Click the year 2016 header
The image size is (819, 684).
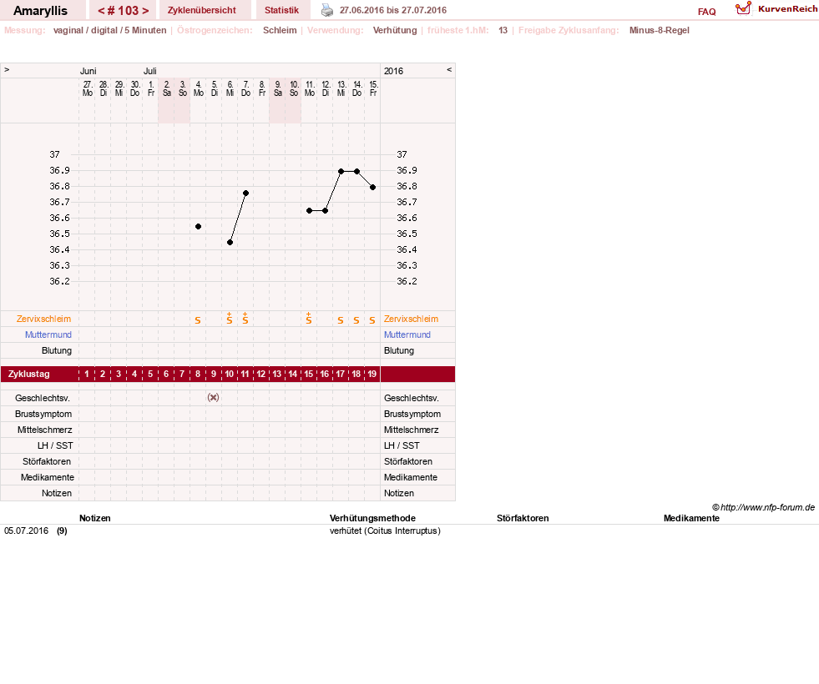(x=393, y=71)
